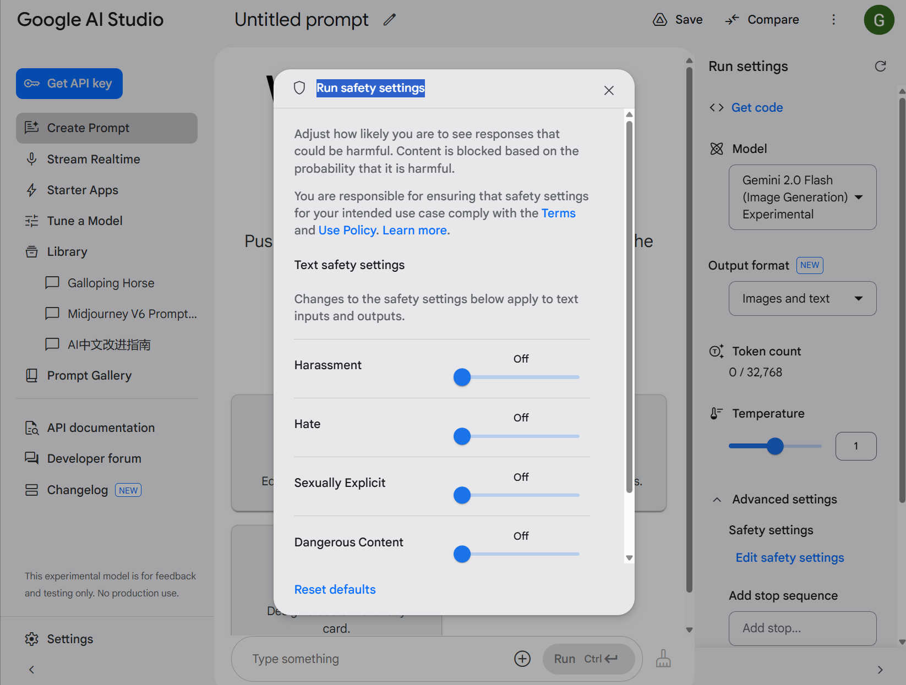906x685 pixels.
Task: Click the pencil icon to rename prompt
Action: [390, 20]
